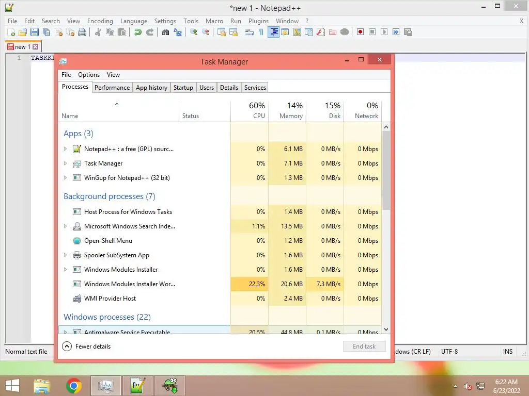Click the New file icon in Notepad++ toolbar
The image size is (529, 396).
point(11,32)
